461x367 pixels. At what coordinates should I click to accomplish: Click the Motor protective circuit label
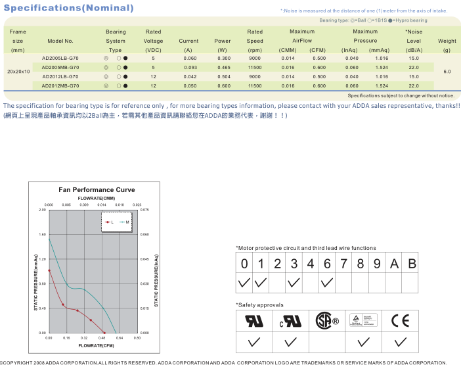pyautogui.click(x=306, y=248)
